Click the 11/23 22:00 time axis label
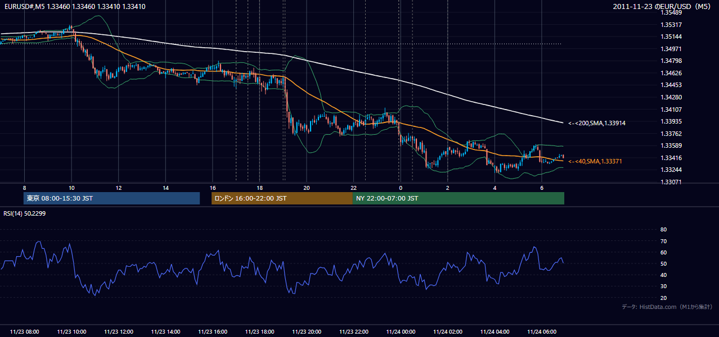The image size is (719, 337). [354, 332]
